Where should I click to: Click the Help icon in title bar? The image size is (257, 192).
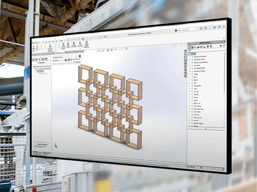point(205,29)
